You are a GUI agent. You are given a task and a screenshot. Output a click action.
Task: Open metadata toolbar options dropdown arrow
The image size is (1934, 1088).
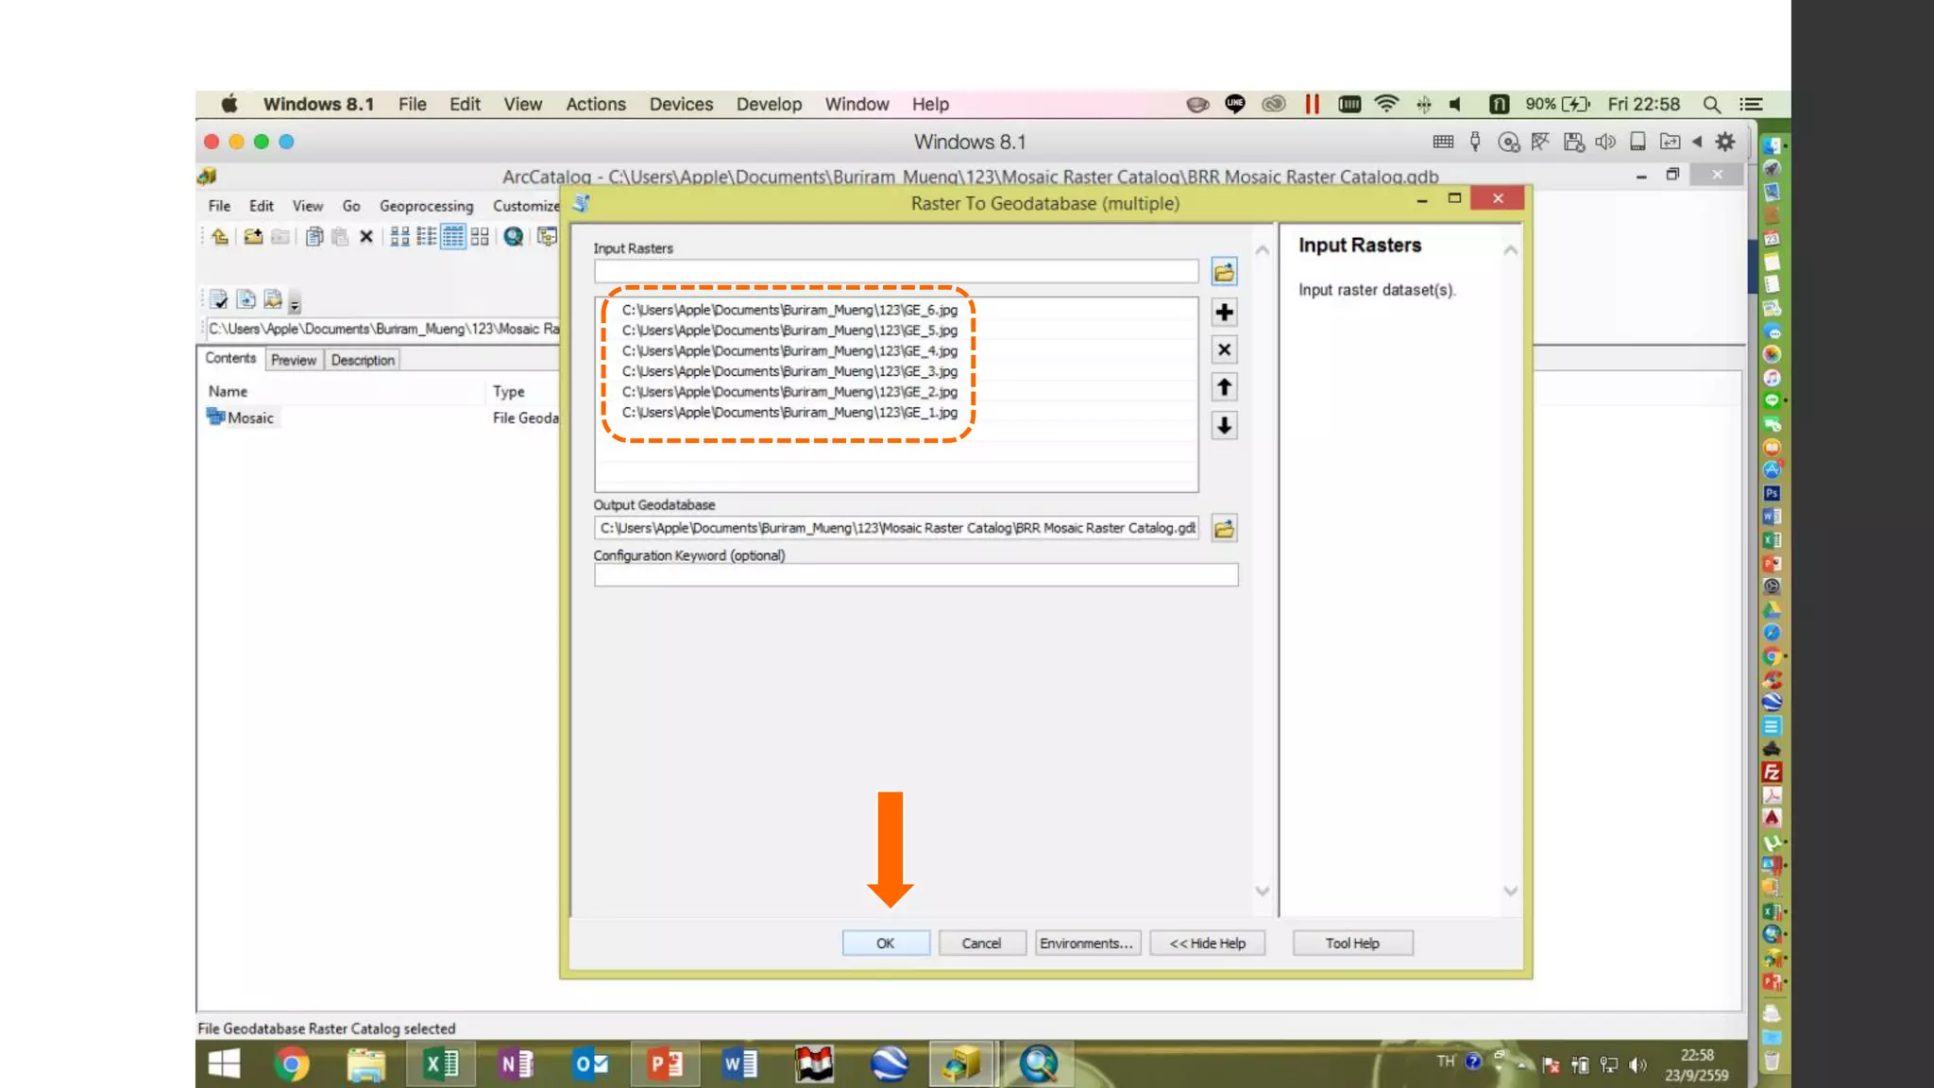[295, 304]
